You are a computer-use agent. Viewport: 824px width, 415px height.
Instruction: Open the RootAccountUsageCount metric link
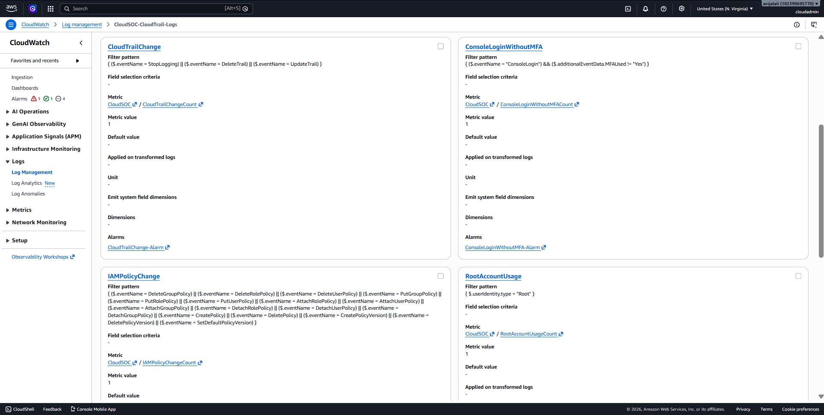tap(531, 334)
